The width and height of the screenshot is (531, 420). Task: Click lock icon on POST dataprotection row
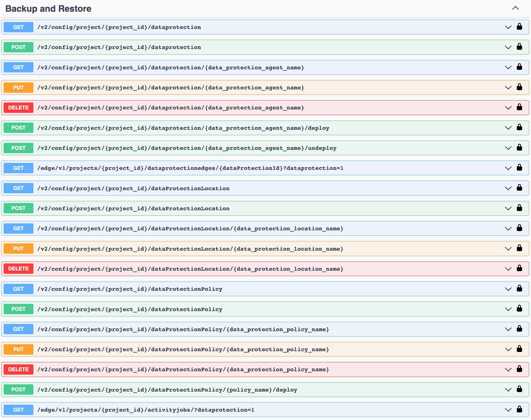519,47
